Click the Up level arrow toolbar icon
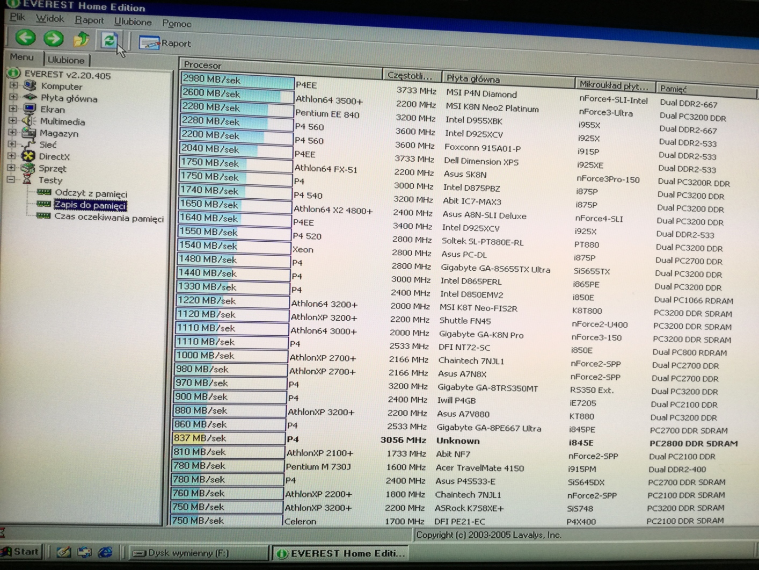 pyautogui.click(x=82, y=39)
